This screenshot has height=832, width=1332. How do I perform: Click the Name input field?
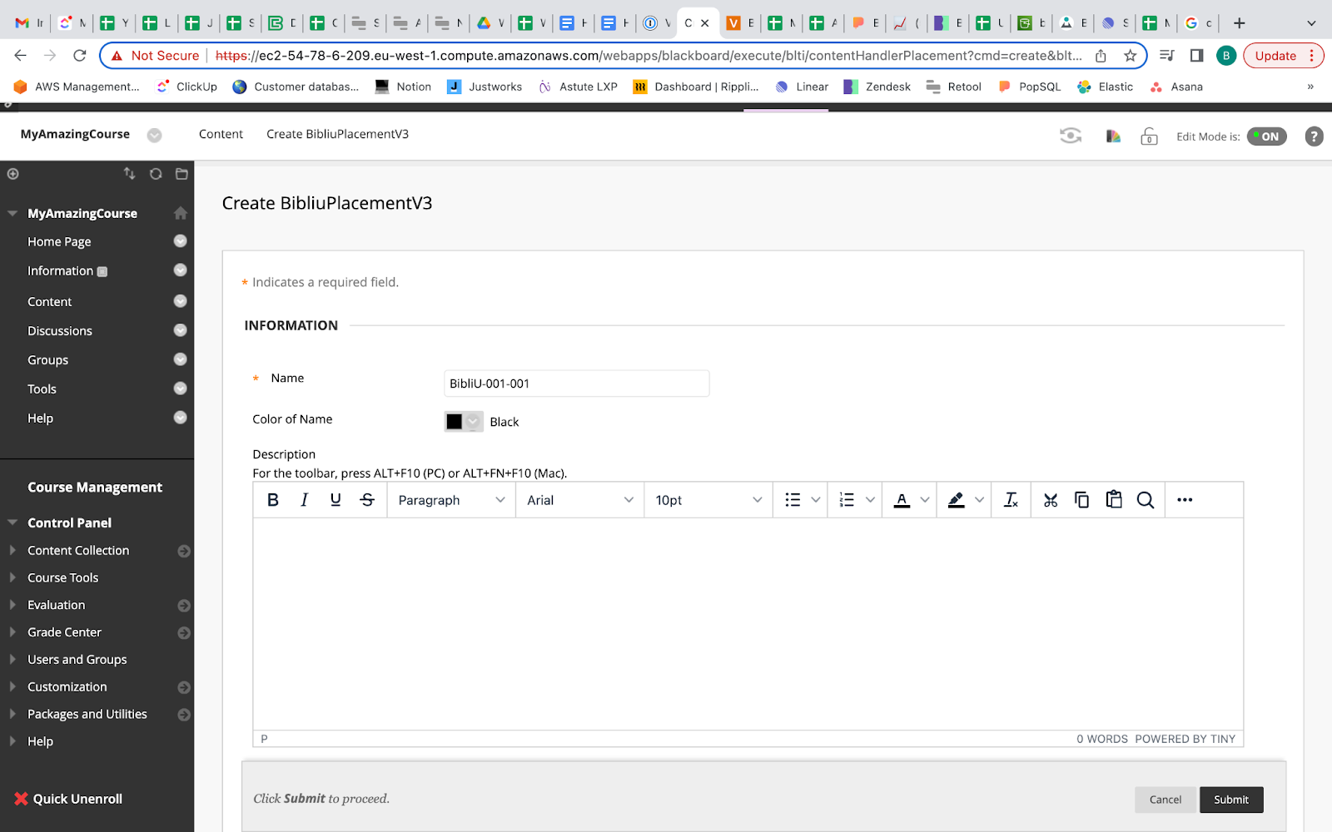pos(576,384)
